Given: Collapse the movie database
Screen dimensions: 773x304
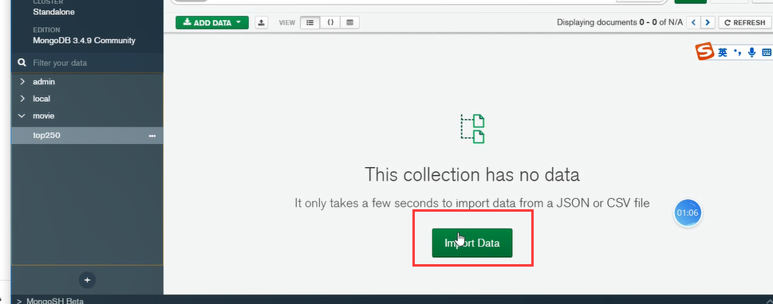Looking at the screenshot, I should click(x=22, y=115).
